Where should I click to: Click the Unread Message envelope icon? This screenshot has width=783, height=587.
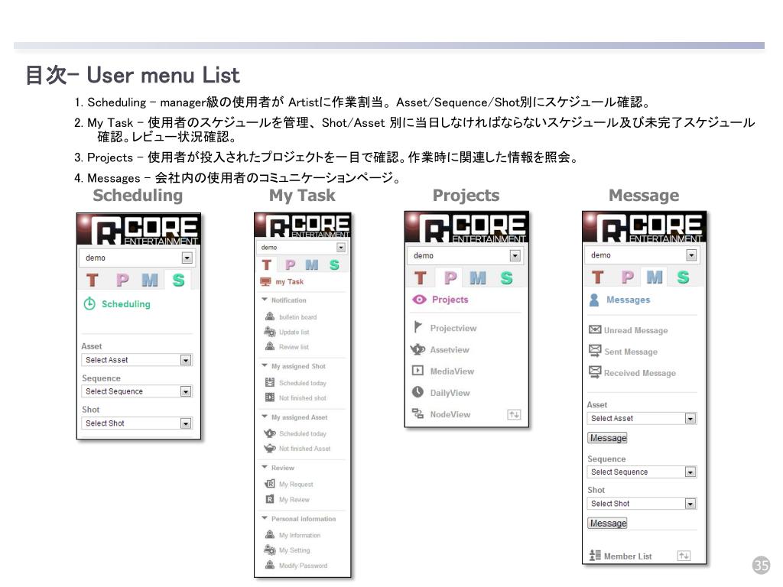click(x=595, y=329)
